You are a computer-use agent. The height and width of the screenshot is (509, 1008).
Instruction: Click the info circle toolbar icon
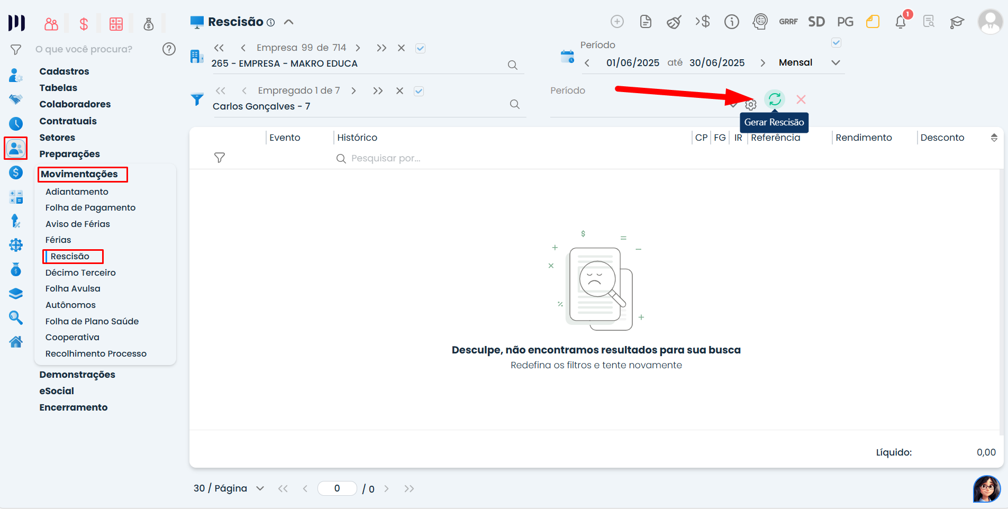(x=731, y=22)
